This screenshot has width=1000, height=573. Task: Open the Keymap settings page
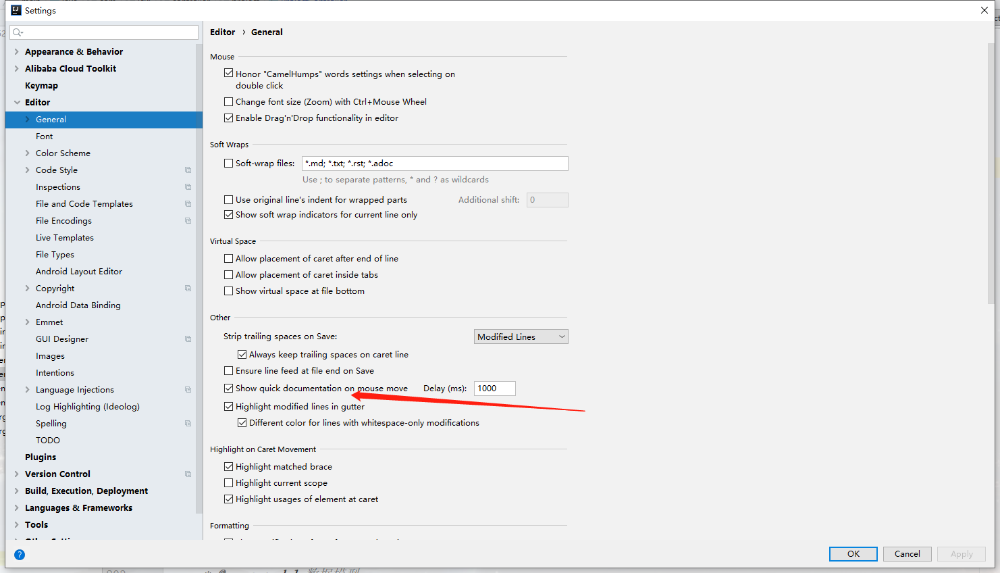point(41,86)
